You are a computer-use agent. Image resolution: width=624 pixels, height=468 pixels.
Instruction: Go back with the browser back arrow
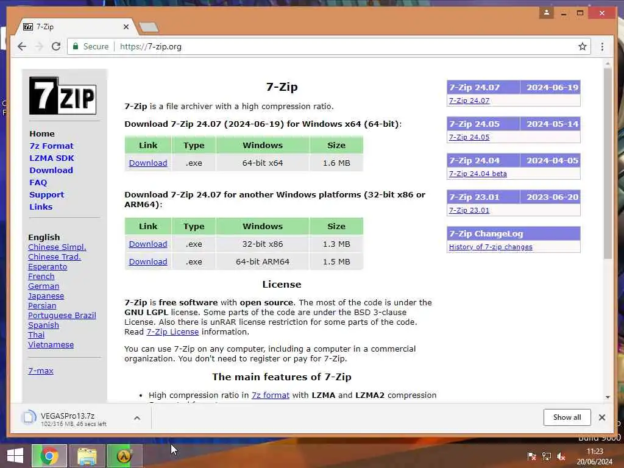(22, 46)
